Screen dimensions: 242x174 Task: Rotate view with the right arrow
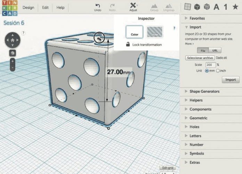(x=18, y=40)
